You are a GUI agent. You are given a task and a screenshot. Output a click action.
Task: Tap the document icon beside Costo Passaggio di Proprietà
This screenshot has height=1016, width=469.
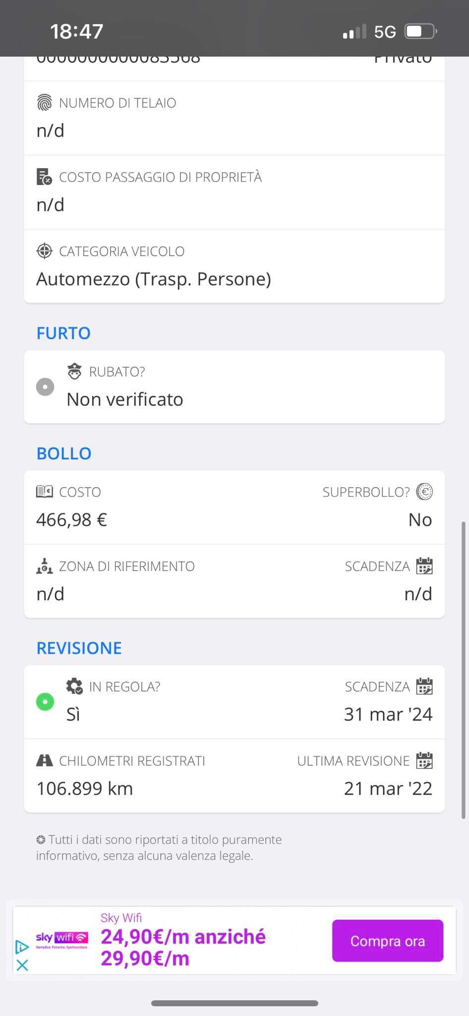45,177
